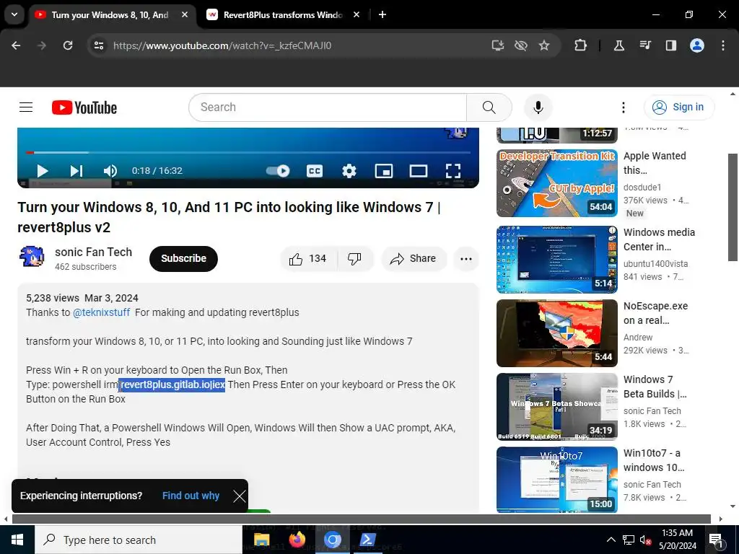Search with your voice microphone
The height and width of the screenshot is (554, 739).
coord(538,107)
